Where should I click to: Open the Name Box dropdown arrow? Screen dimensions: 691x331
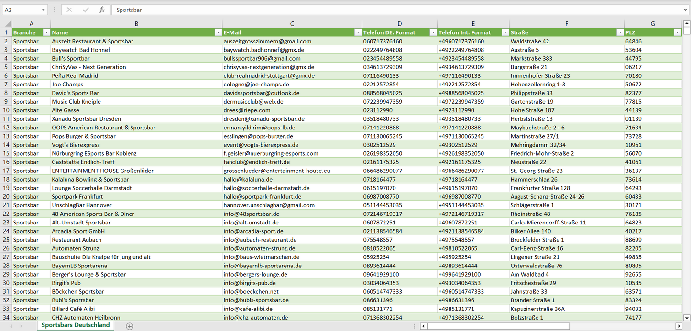tap(44, 10)
